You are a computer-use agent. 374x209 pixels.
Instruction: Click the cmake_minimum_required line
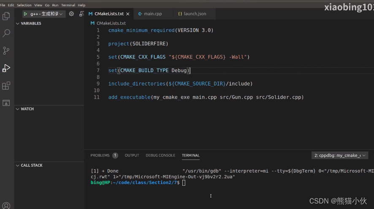click(161, 30)
